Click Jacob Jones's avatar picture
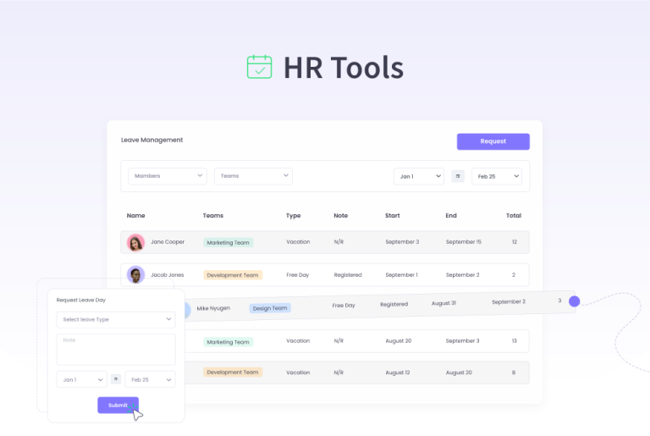 coord(135,275)
